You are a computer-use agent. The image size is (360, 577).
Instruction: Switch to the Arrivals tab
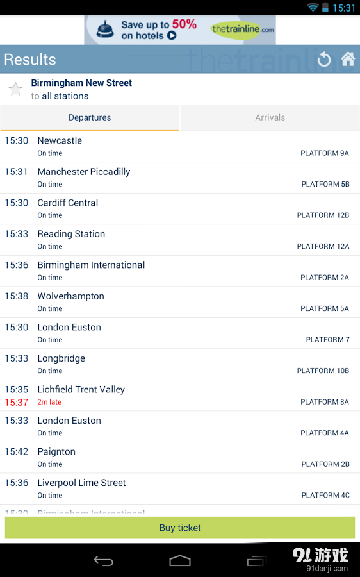click(x=270, y=117)
